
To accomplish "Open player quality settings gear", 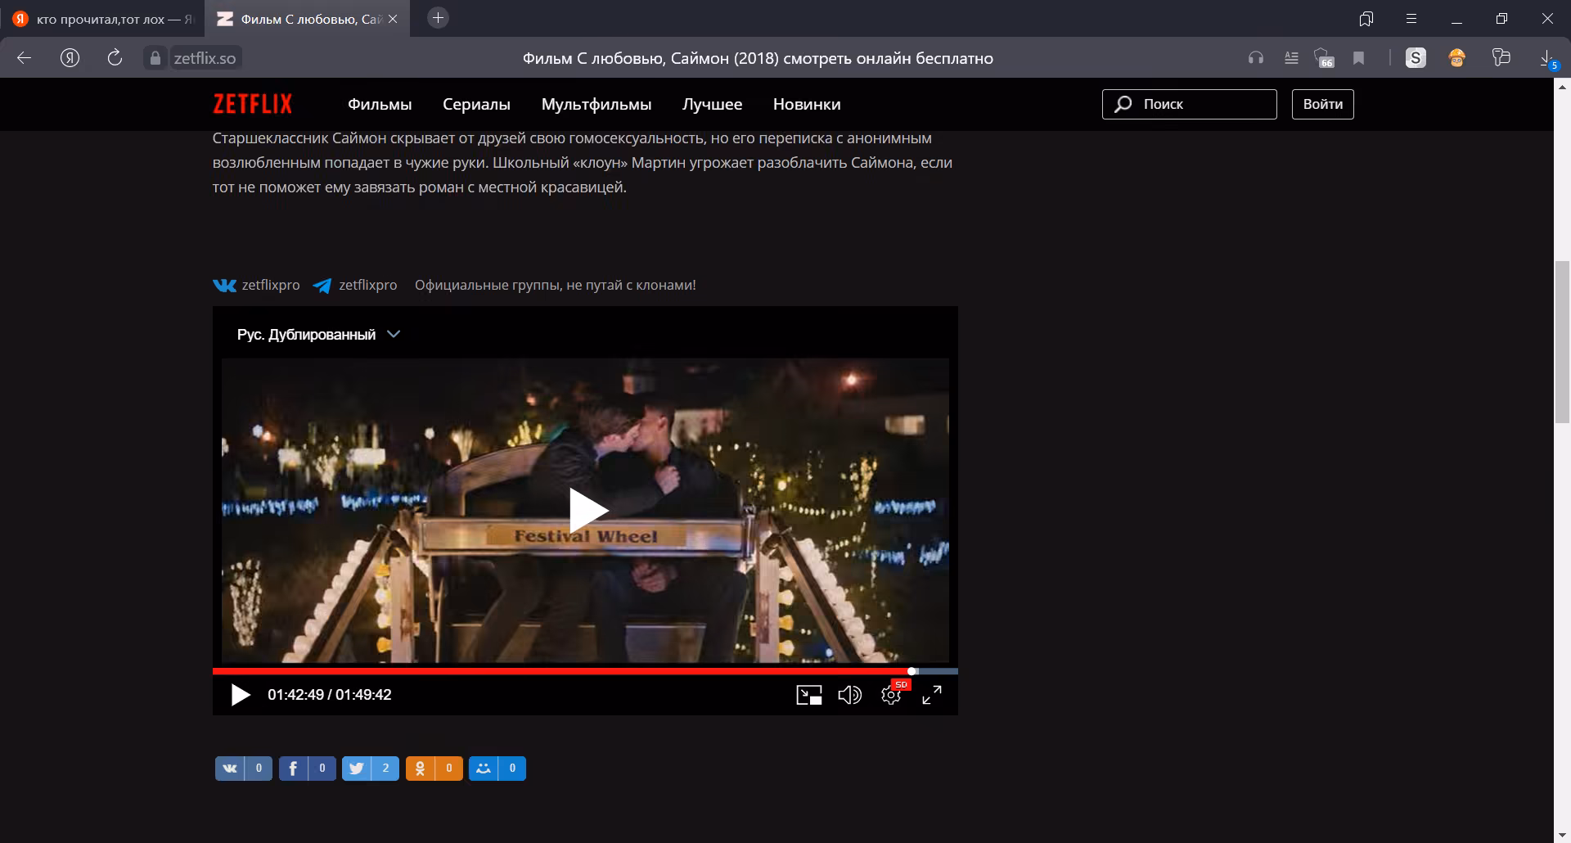I will [891, 695].
